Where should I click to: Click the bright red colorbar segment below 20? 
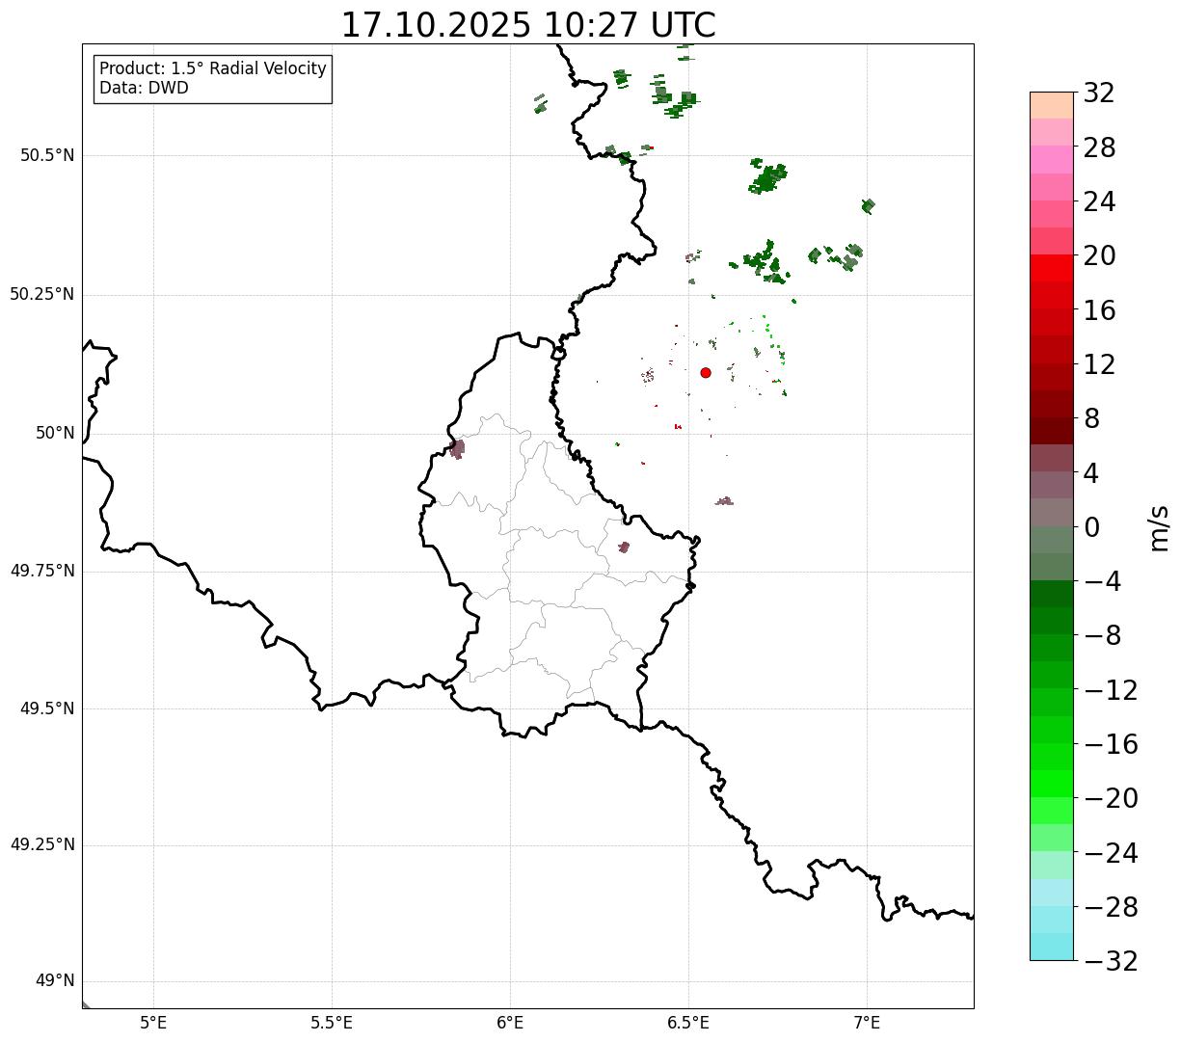tap(1052, 268)
